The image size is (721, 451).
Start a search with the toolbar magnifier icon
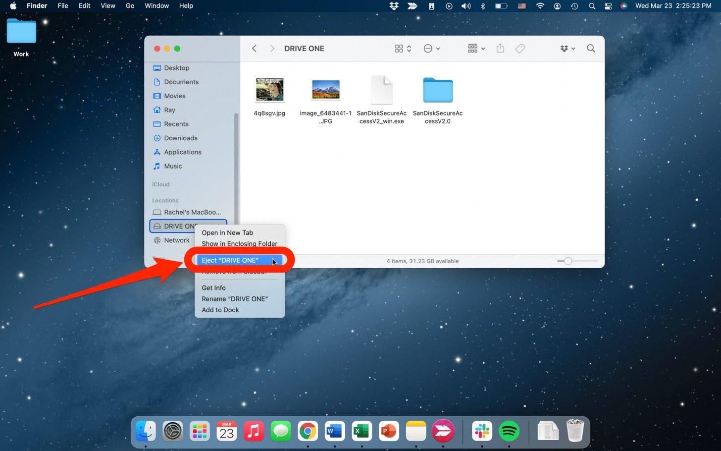click(x=591, y=48)
